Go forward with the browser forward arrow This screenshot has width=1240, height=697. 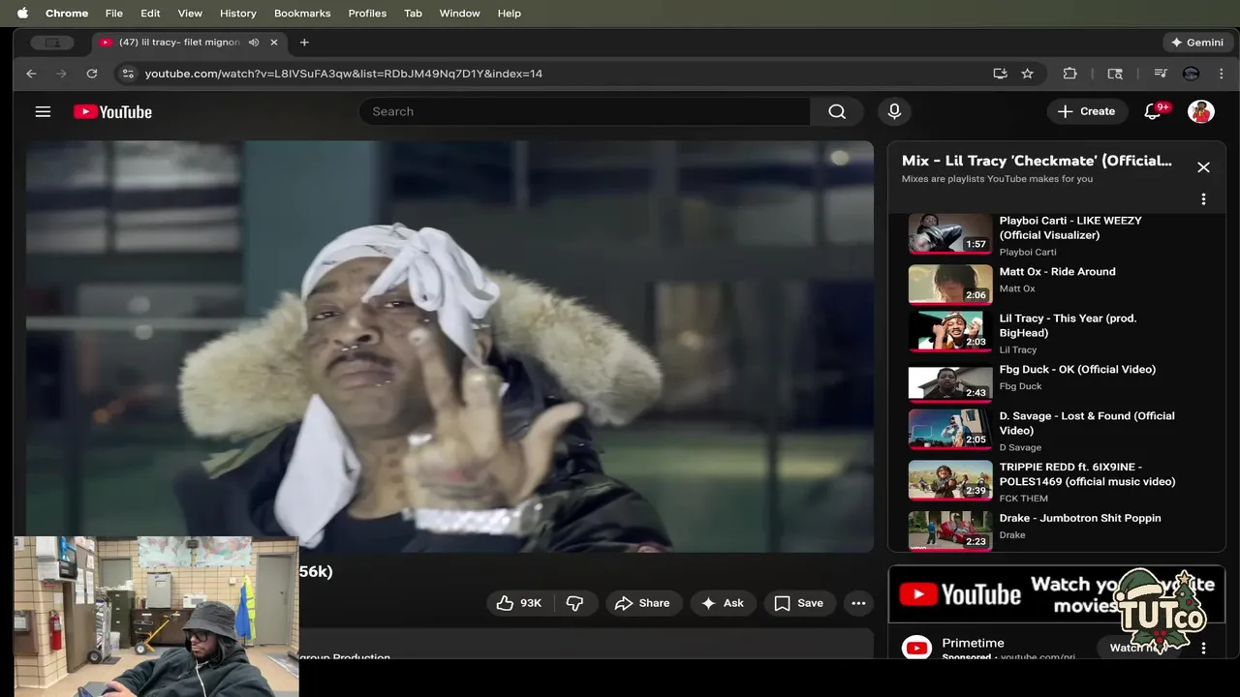(x=61, y=74)
